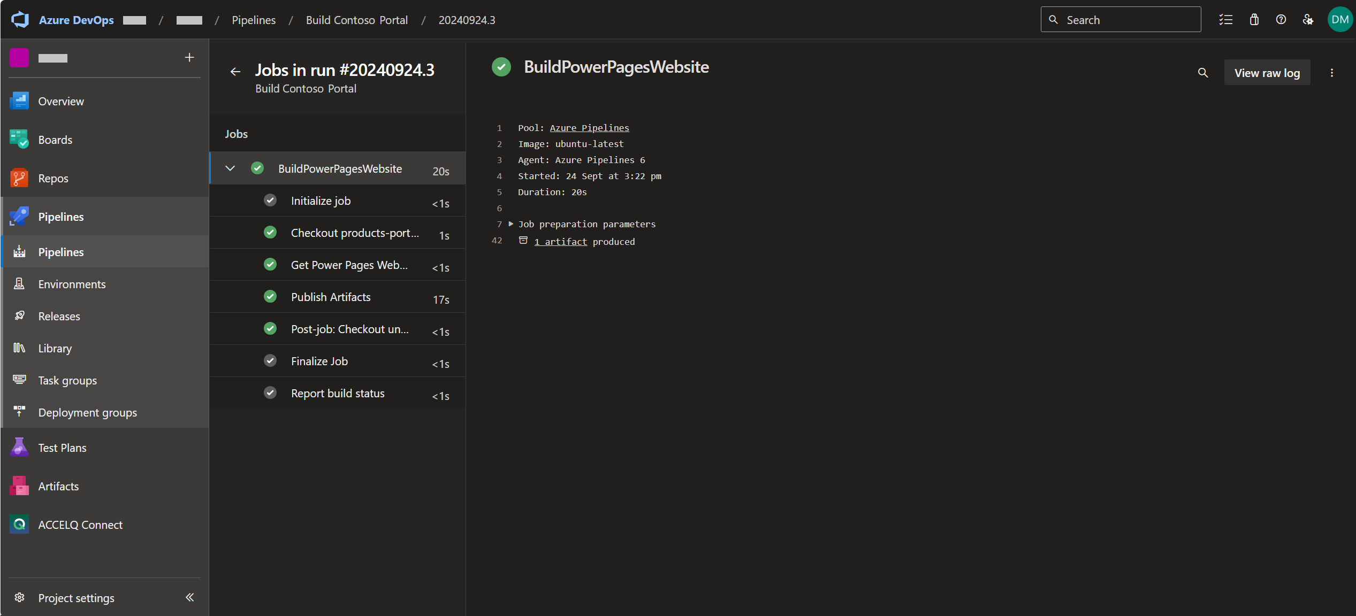This screenshot has width=1356, height=616.
Task: Open the Boards icon in sidebar
Action: click(x=19, y=140)
